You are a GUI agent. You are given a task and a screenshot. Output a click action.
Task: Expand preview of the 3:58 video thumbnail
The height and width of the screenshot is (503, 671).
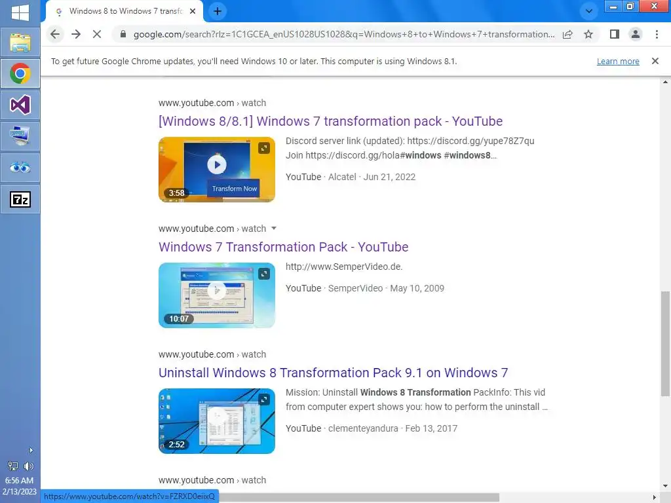click(x=264, y=148)
